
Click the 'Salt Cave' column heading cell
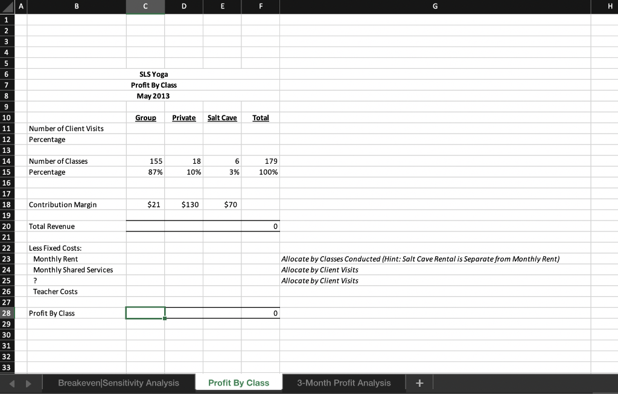222,117
